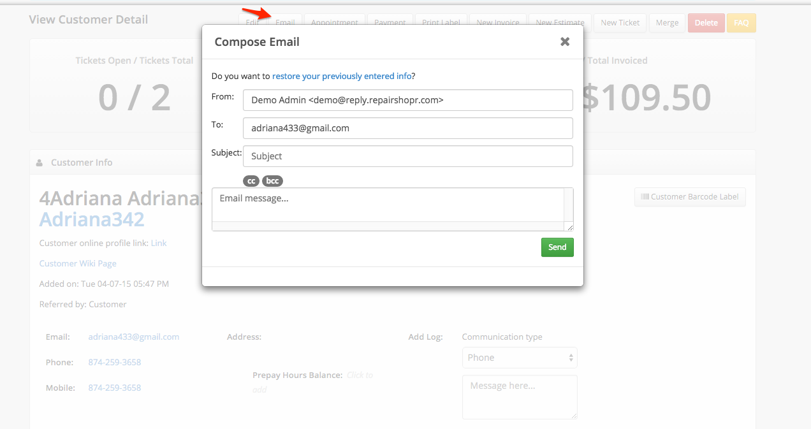Click the To recipient field
Screen dimensions: 811x429
tap(407, 128)
